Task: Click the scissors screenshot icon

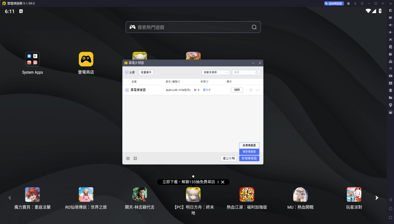Action: [x=391, y=68]
